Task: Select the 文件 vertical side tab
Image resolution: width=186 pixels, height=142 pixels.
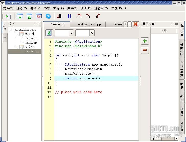Action: pos(5,27)
